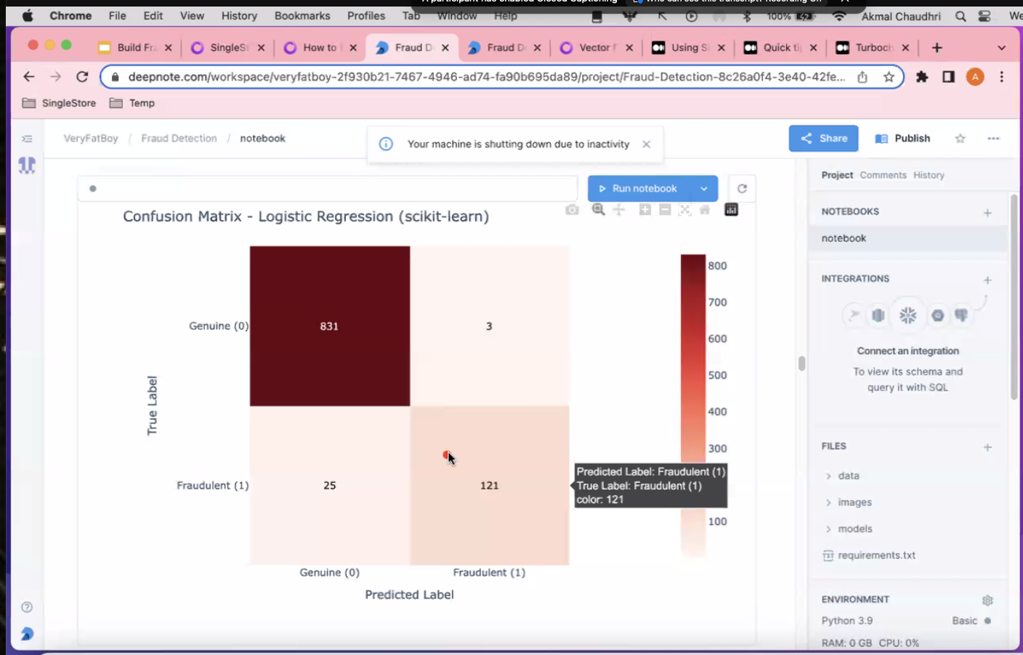This screenshot has height=655, width=1023.
Task: Open the Bookmarks menu in menu bar
Action: pos(302,16)
